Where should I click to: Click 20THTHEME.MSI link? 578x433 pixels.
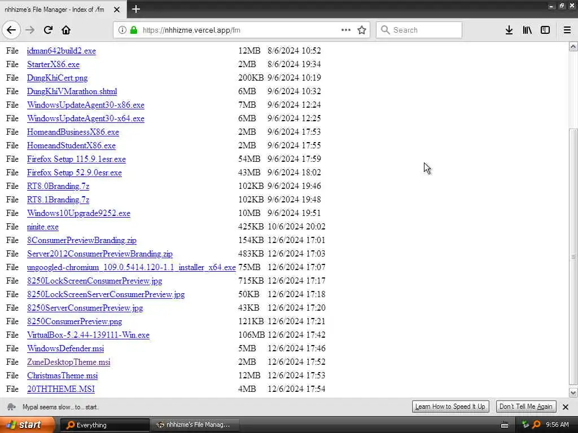pyautogui.click(x=61, y=389)
